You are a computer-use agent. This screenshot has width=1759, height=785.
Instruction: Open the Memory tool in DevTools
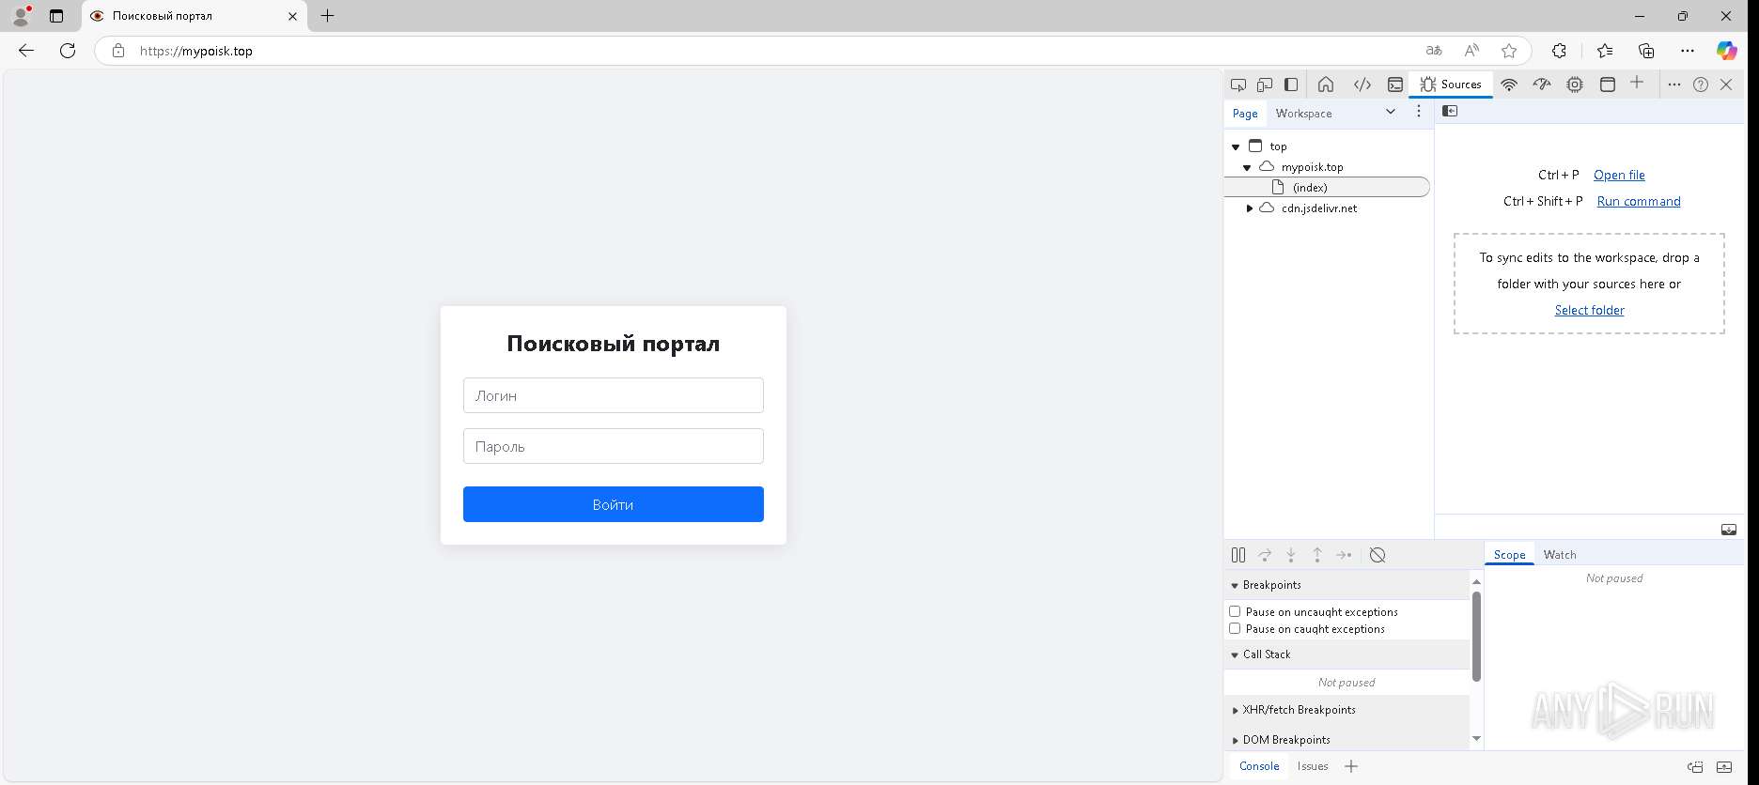coord(1575,85)
